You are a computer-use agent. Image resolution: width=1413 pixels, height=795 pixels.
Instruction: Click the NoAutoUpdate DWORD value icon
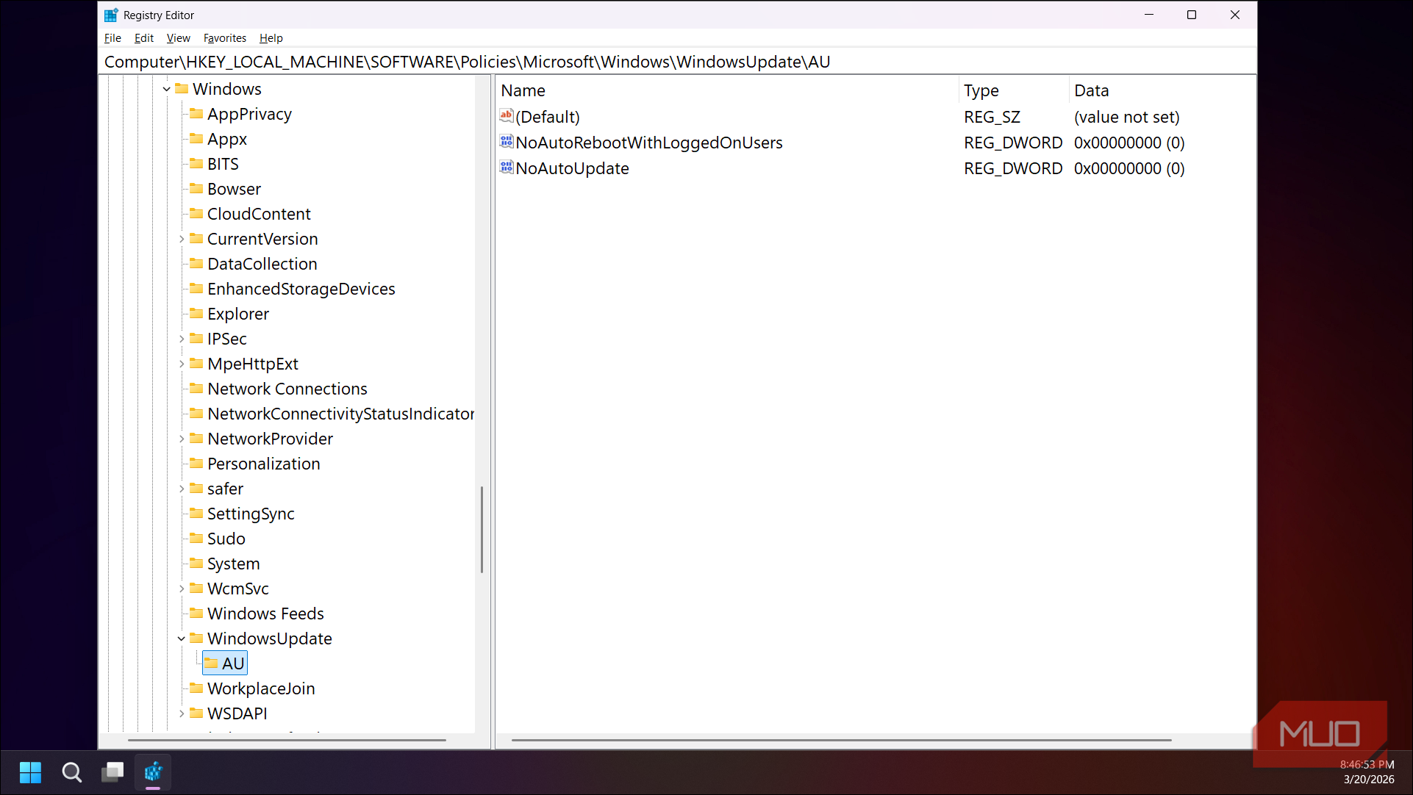pyautogui.click(x=507, y=168)
